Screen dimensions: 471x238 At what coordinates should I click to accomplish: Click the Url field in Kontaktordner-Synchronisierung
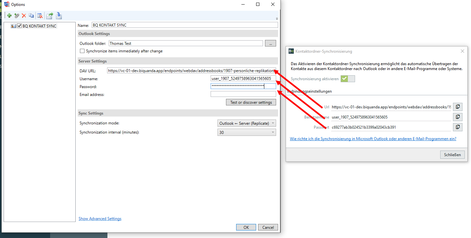tap(391, 107)
